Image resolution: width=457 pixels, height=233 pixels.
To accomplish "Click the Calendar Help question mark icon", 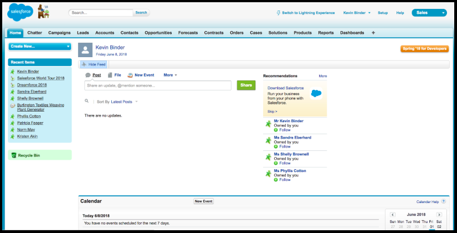I will 443,201.
